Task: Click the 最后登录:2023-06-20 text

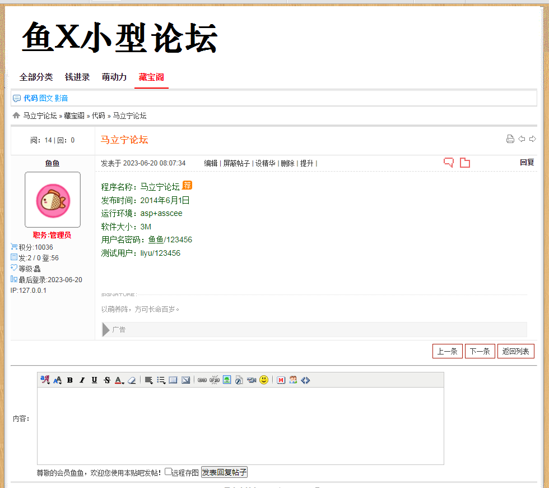Action: pos(50,280)
